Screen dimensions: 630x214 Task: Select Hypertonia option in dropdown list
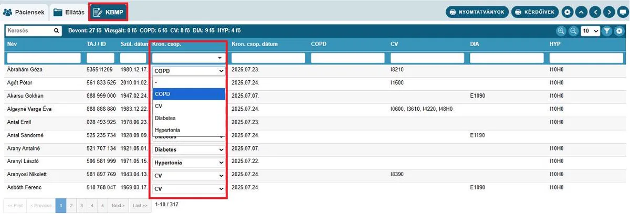tap(189, 130)
